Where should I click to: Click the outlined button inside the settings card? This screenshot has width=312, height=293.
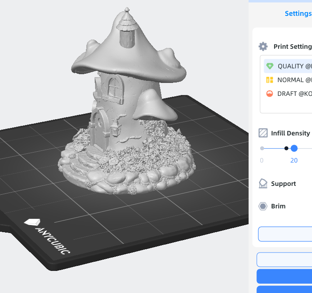(x=285, y=234)
